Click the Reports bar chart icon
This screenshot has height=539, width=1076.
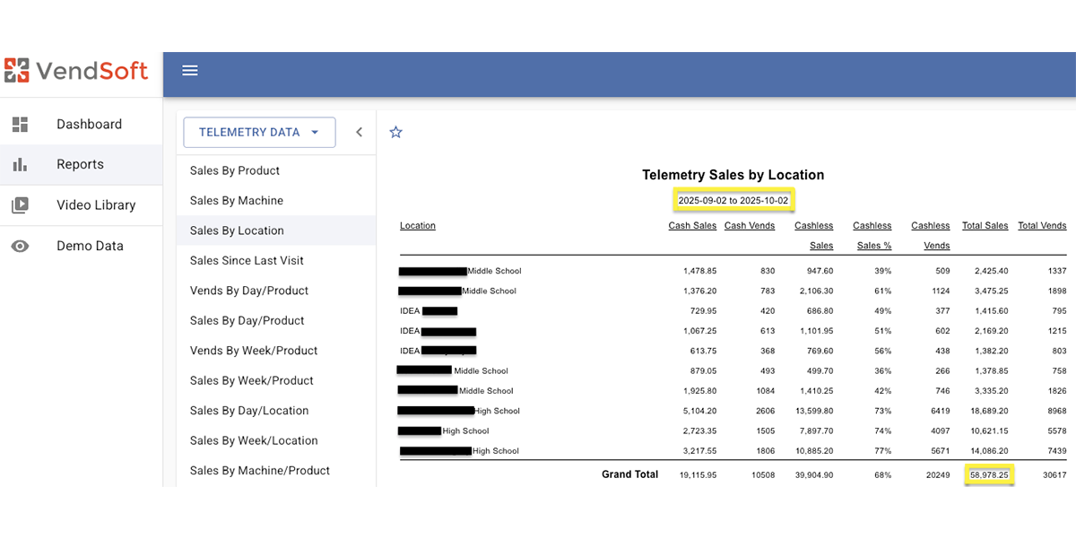coord(20,165)
